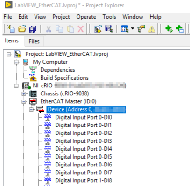The width and height of the screenshot is (190, 186).
Task: Click the LabVIEW logo in title bar
Action: pyautogui.click(x=8, y=5)
